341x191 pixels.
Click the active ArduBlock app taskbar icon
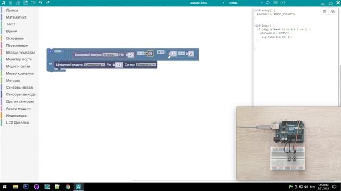pos(78,187)
